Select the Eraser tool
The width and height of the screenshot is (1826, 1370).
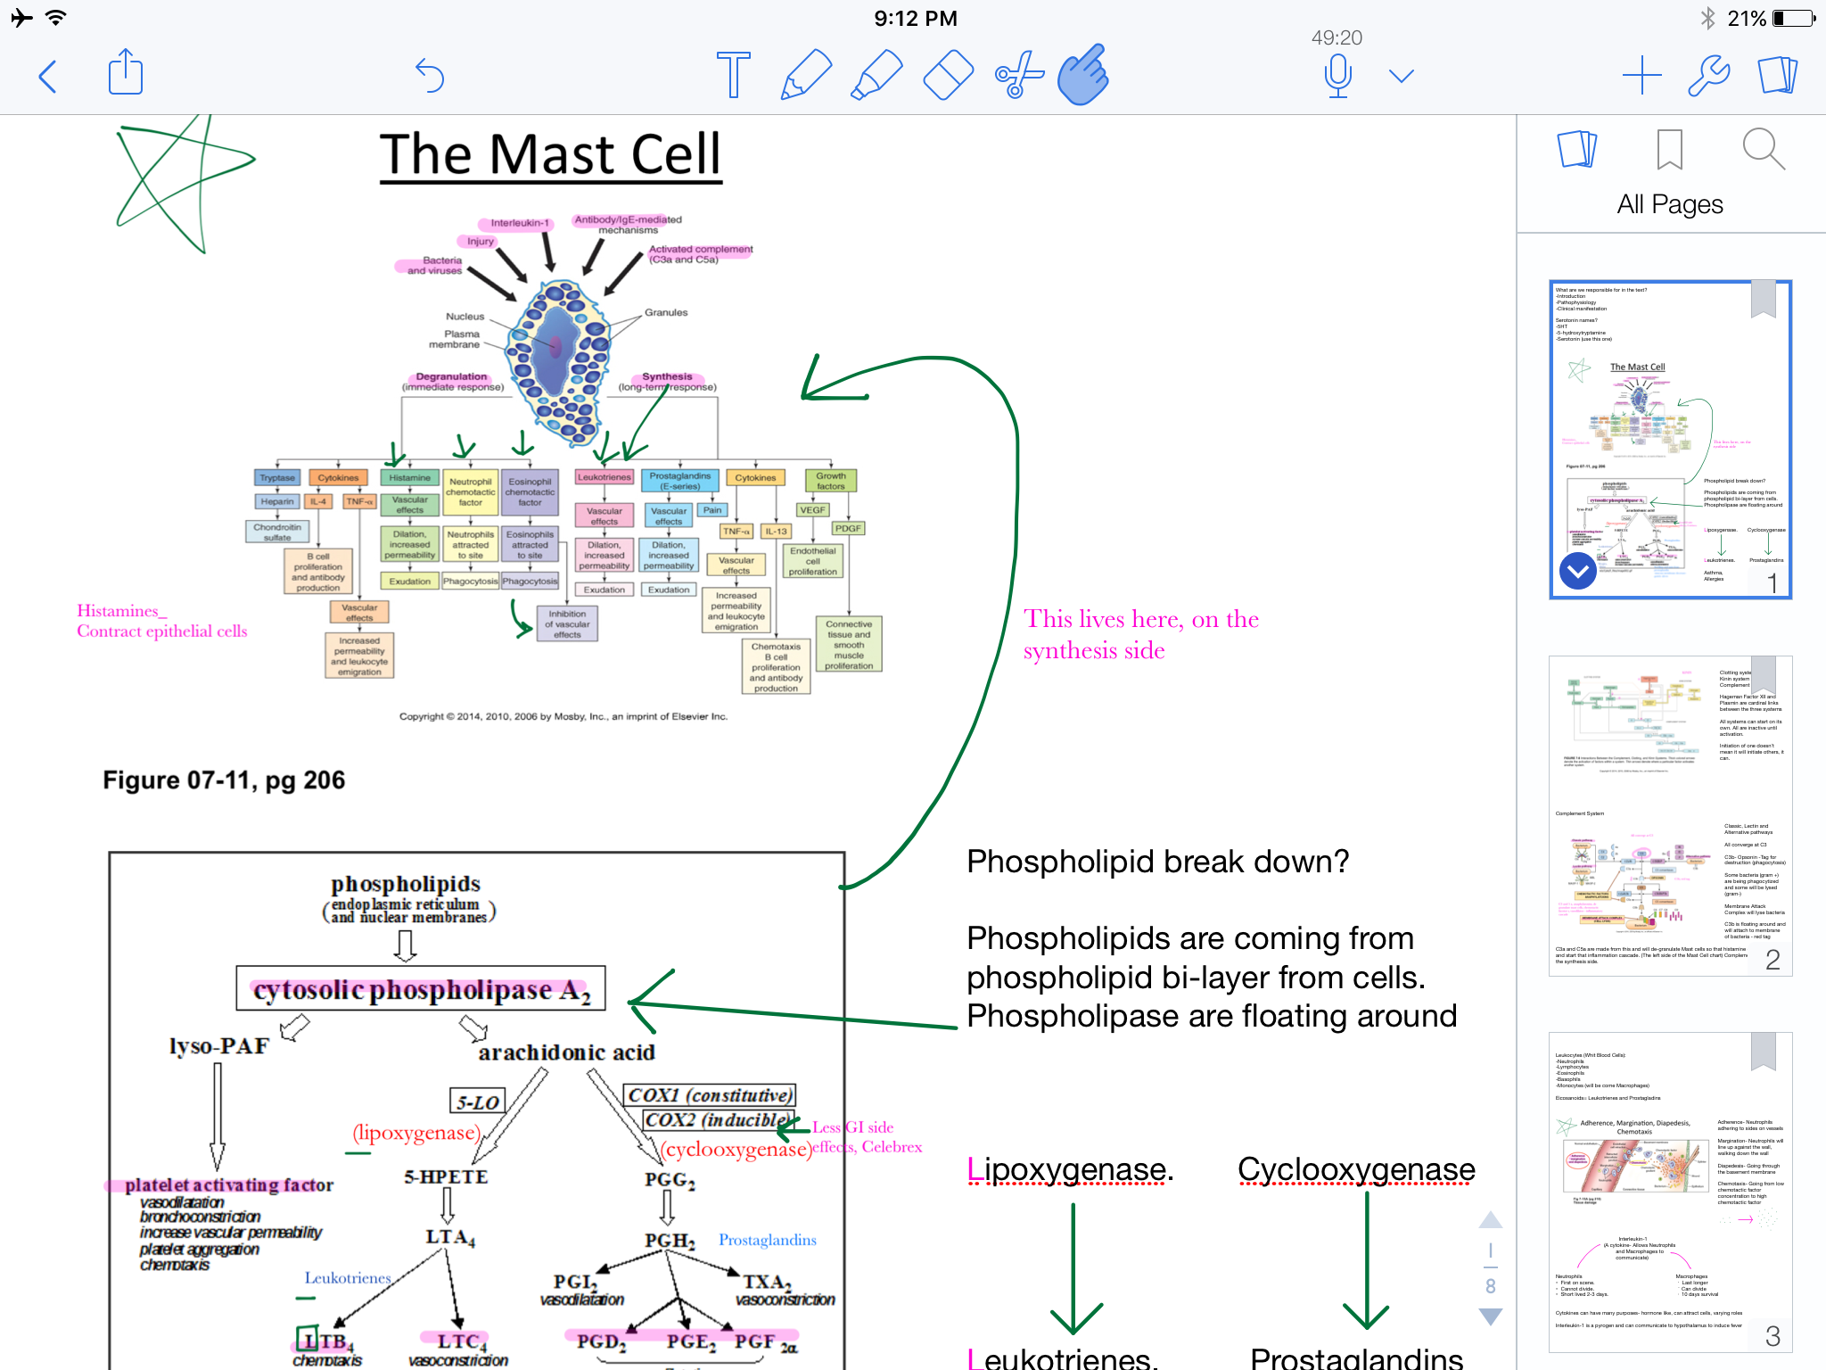tap(948, 75)
